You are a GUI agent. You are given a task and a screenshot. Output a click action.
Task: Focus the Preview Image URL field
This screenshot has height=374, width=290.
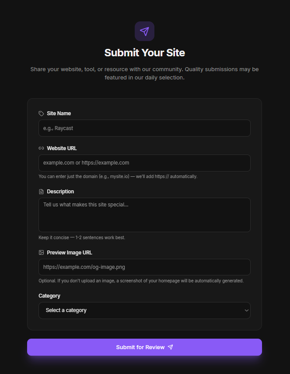(144, 267)
